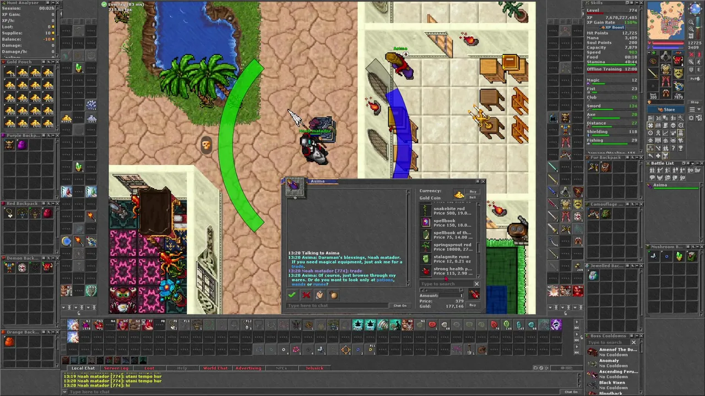This screenshot has height=396, width=705.
Task: Click the brown bag trade icon
Action: 334,295
